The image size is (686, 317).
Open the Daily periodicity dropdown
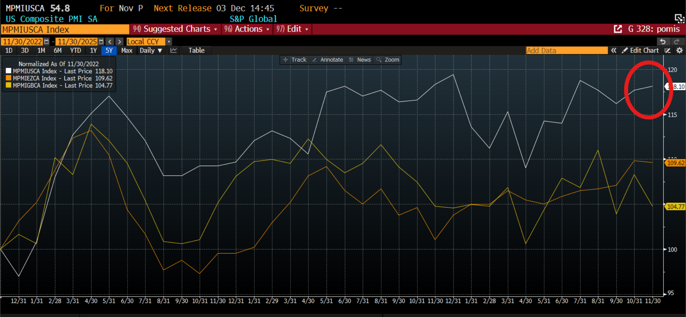(x=151, y=51)
